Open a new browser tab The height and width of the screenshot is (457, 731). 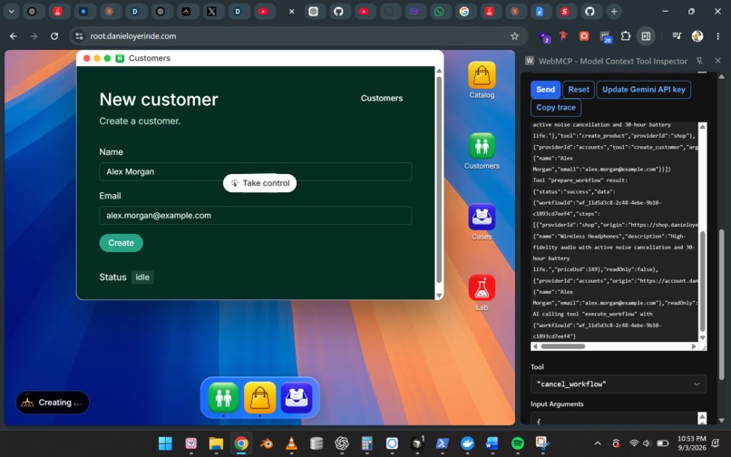tap(614, 12)
